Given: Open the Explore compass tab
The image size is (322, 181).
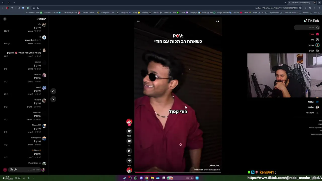Looking at the screenshot, I should [314, 40].
